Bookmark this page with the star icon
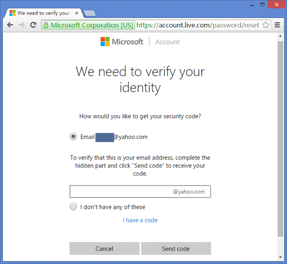The image size is (287, 264). (266, 25)
